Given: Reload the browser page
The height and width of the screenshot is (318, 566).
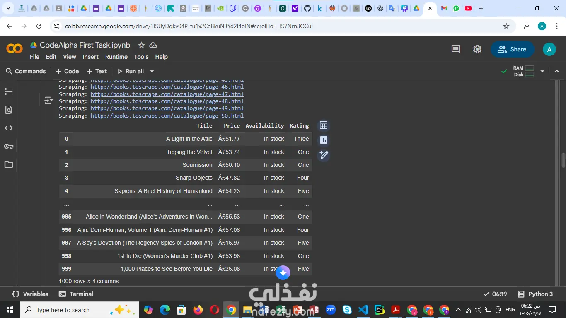Looking at the screenshot, I should (x=39, y=26).
